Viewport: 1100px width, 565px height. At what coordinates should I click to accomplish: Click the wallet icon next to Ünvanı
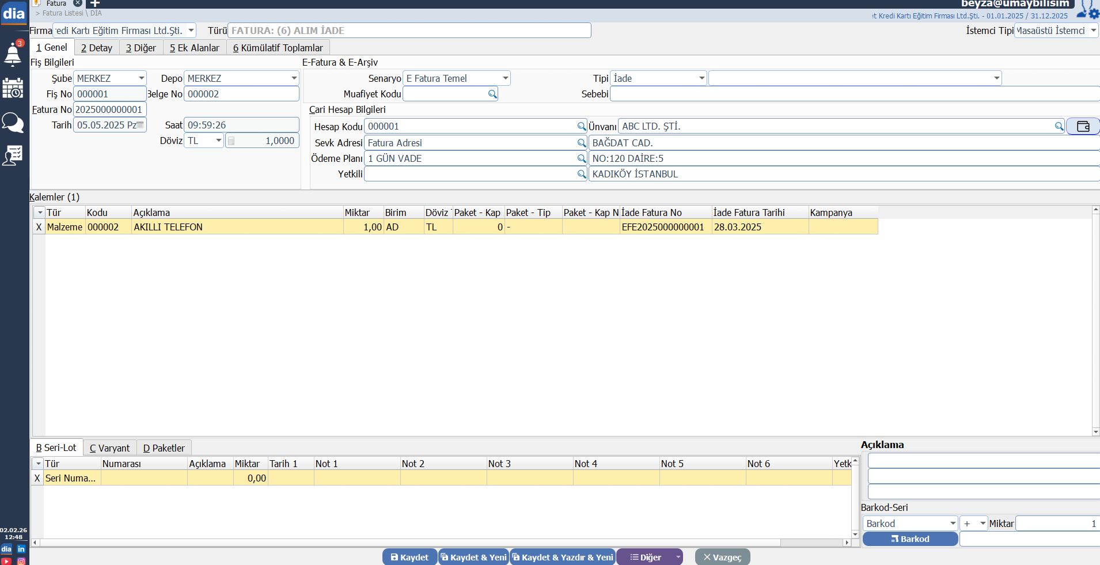pos(1083,126)
